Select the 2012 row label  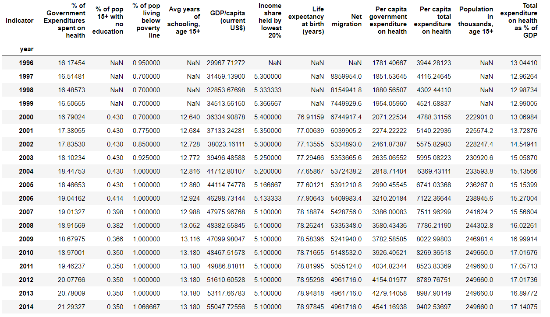tap(26, 280)
